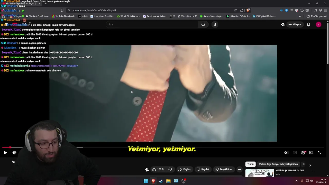Screen dimensions: 329x185
Task: Open more actions ellipsis below video
Action: [x=240, y=169]
